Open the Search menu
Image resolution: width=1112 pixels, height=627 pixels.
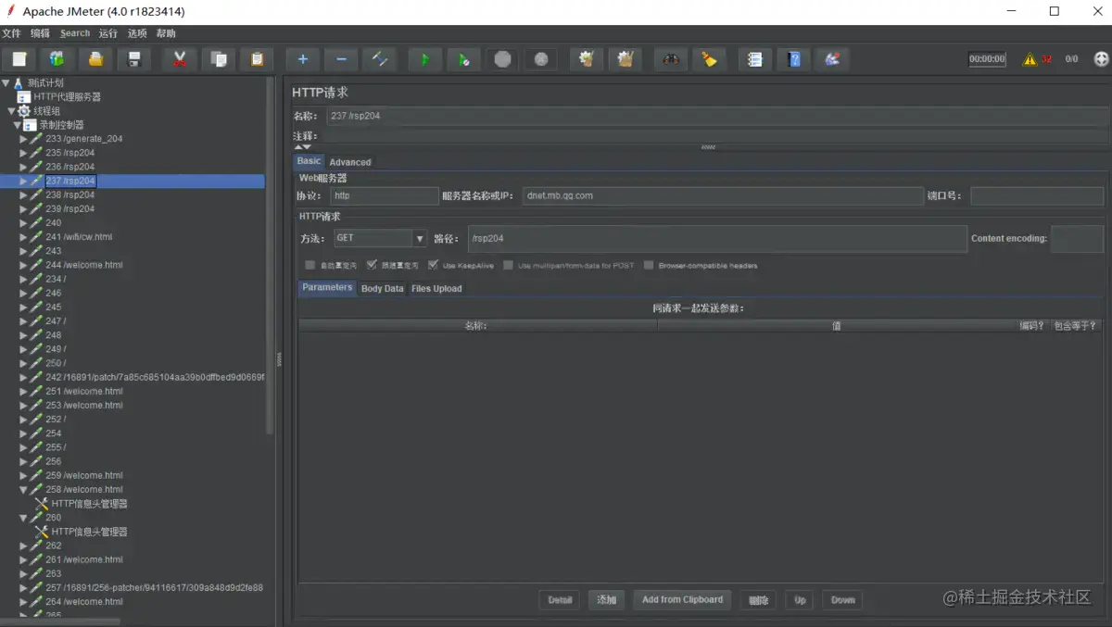pyautogui.click(x=75, y=33)
